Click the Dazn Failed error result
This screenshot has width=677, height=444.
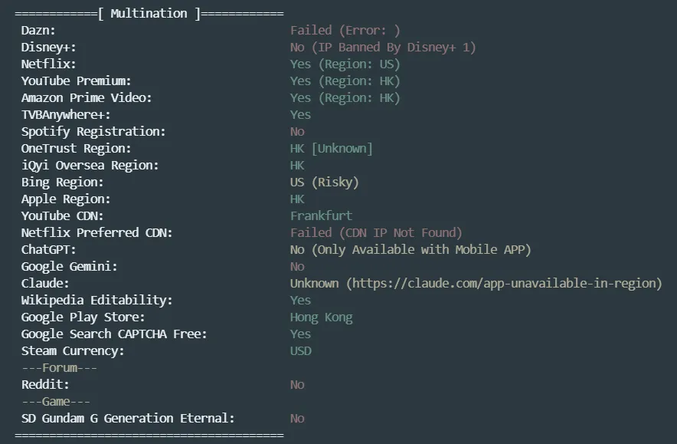point(345,31)
